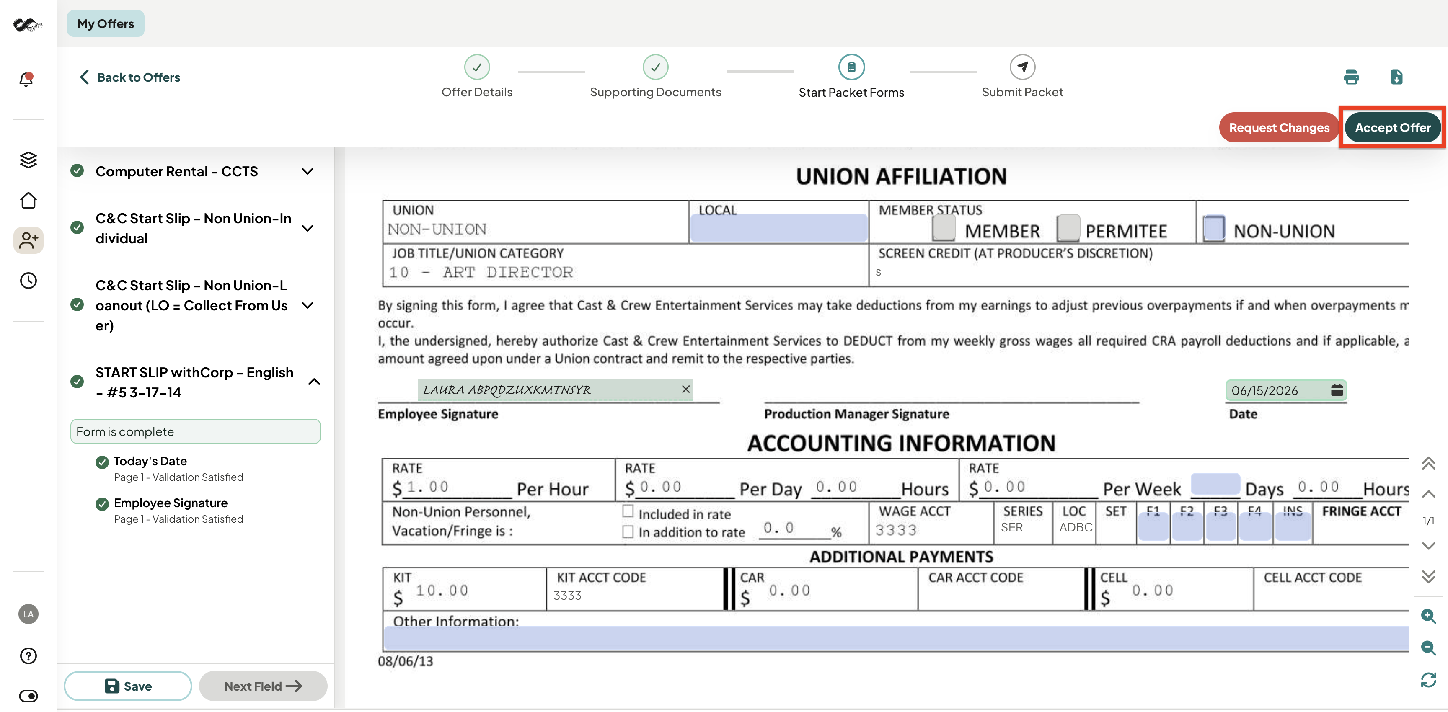This screenshot has height=712, width=1448.
Task: Click the Employee Signature field
Action: tap(555, 390)
